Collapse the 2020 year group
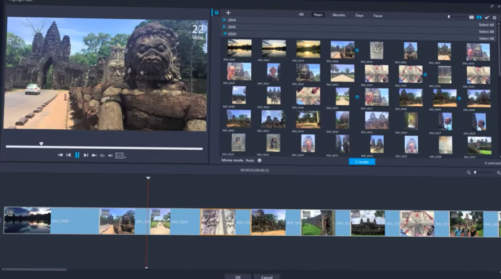 pyautogui.click(x=224, y=34)
